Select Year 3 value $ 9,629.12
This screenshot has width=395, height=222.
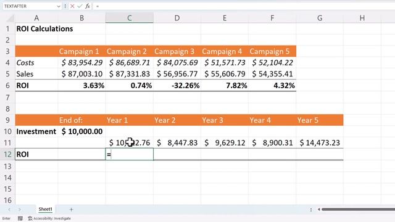pyautogui.click(x=225, y=142)
